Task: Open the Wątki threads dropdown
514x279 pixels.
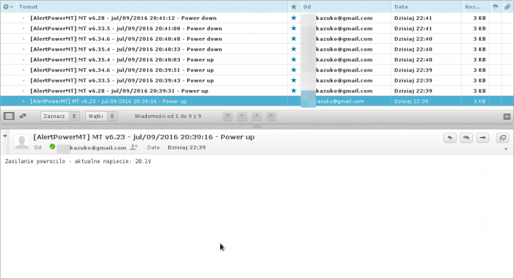Action: tap(101, 116)
